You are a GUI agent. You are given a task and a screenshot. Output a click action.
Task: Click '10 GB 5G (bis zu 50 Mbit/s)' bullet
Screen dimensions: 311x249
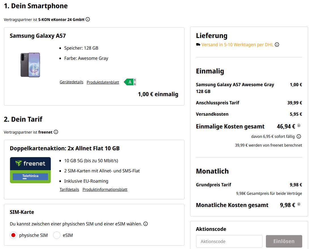point(91,161)
